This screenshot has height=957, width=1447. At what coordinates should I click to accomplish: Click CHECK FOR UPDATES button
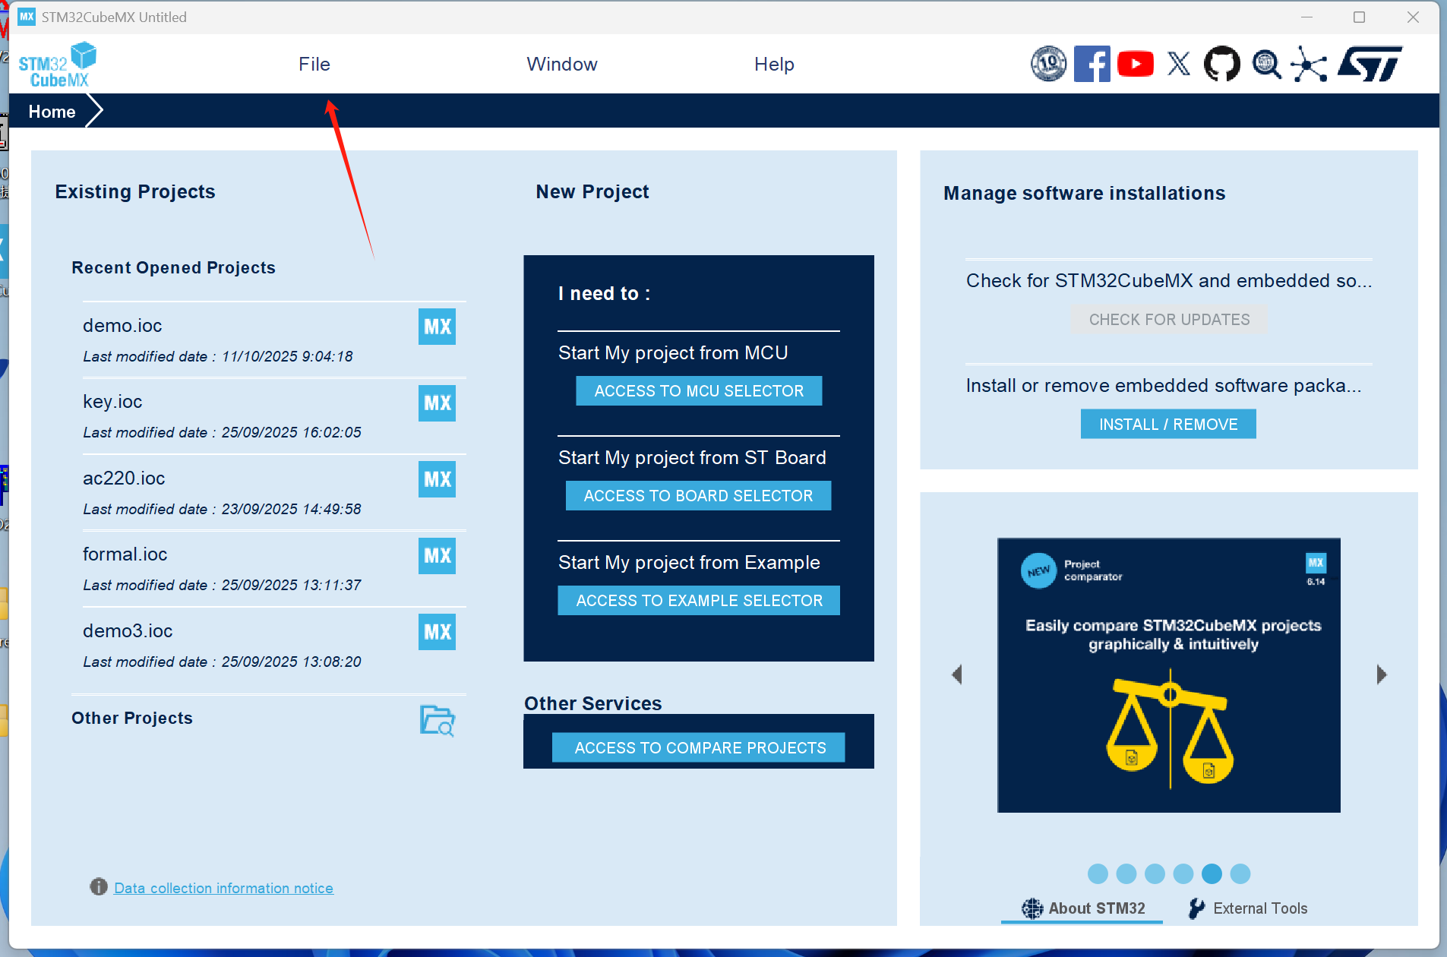pyautogui.click(x=1169, y=320)
